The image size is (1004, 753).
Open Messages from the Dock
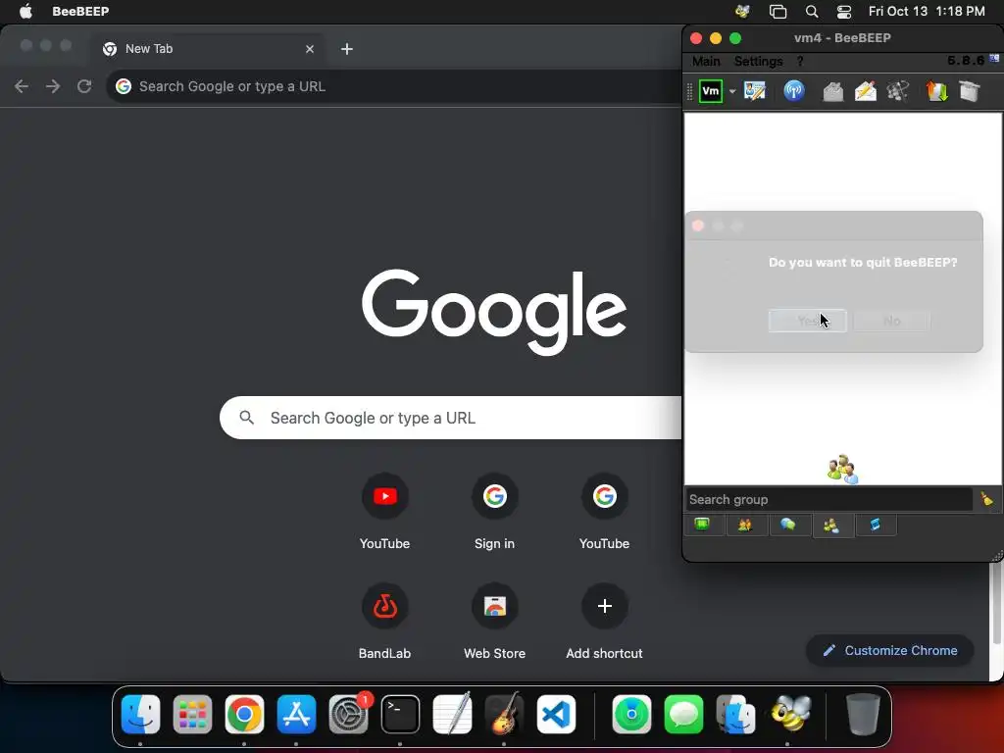pyautogui.click(x=683, y=714)
